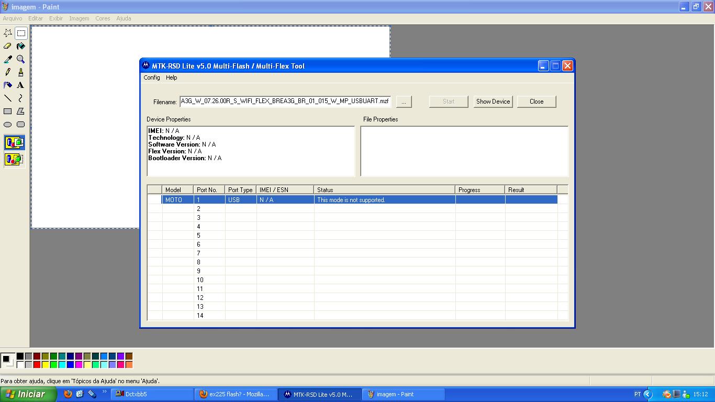Image resolution: width=715 pixels, height=402 pixels.
Task: Open the Exibir menu in Paint
Action: [56, 18]
